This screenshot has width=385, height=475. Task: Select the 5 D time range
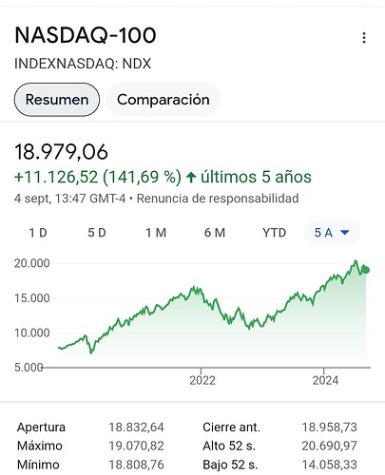click(x=97, y=233)
